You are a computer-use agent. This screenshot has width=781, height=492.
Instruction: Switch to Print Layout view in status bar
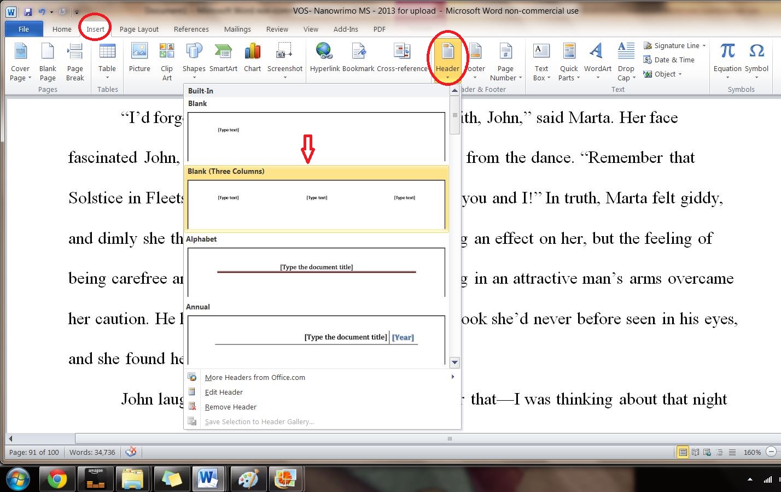coord(683,452)
